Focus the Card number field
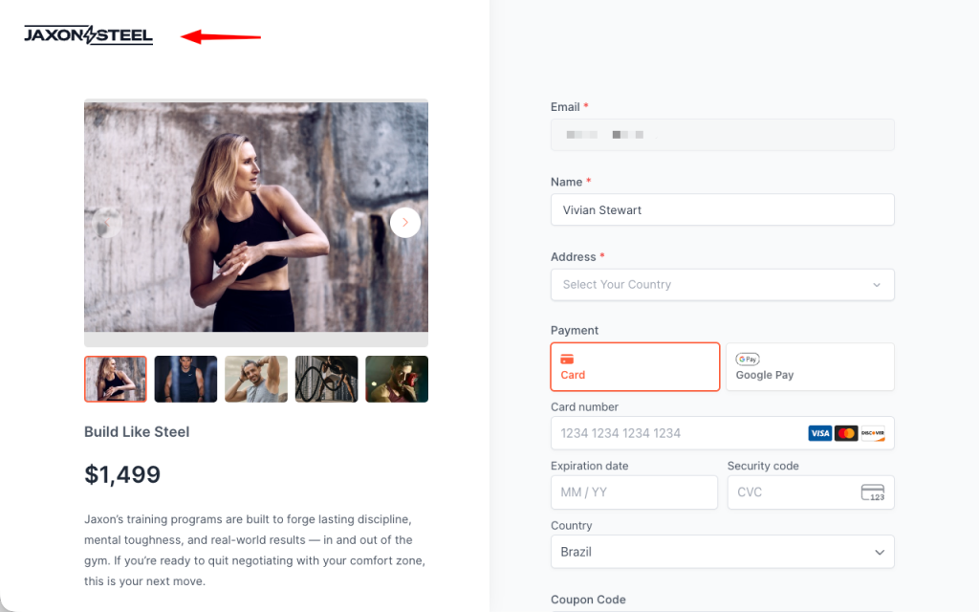This screenshot has width=979, height=612. pos(723,433)
